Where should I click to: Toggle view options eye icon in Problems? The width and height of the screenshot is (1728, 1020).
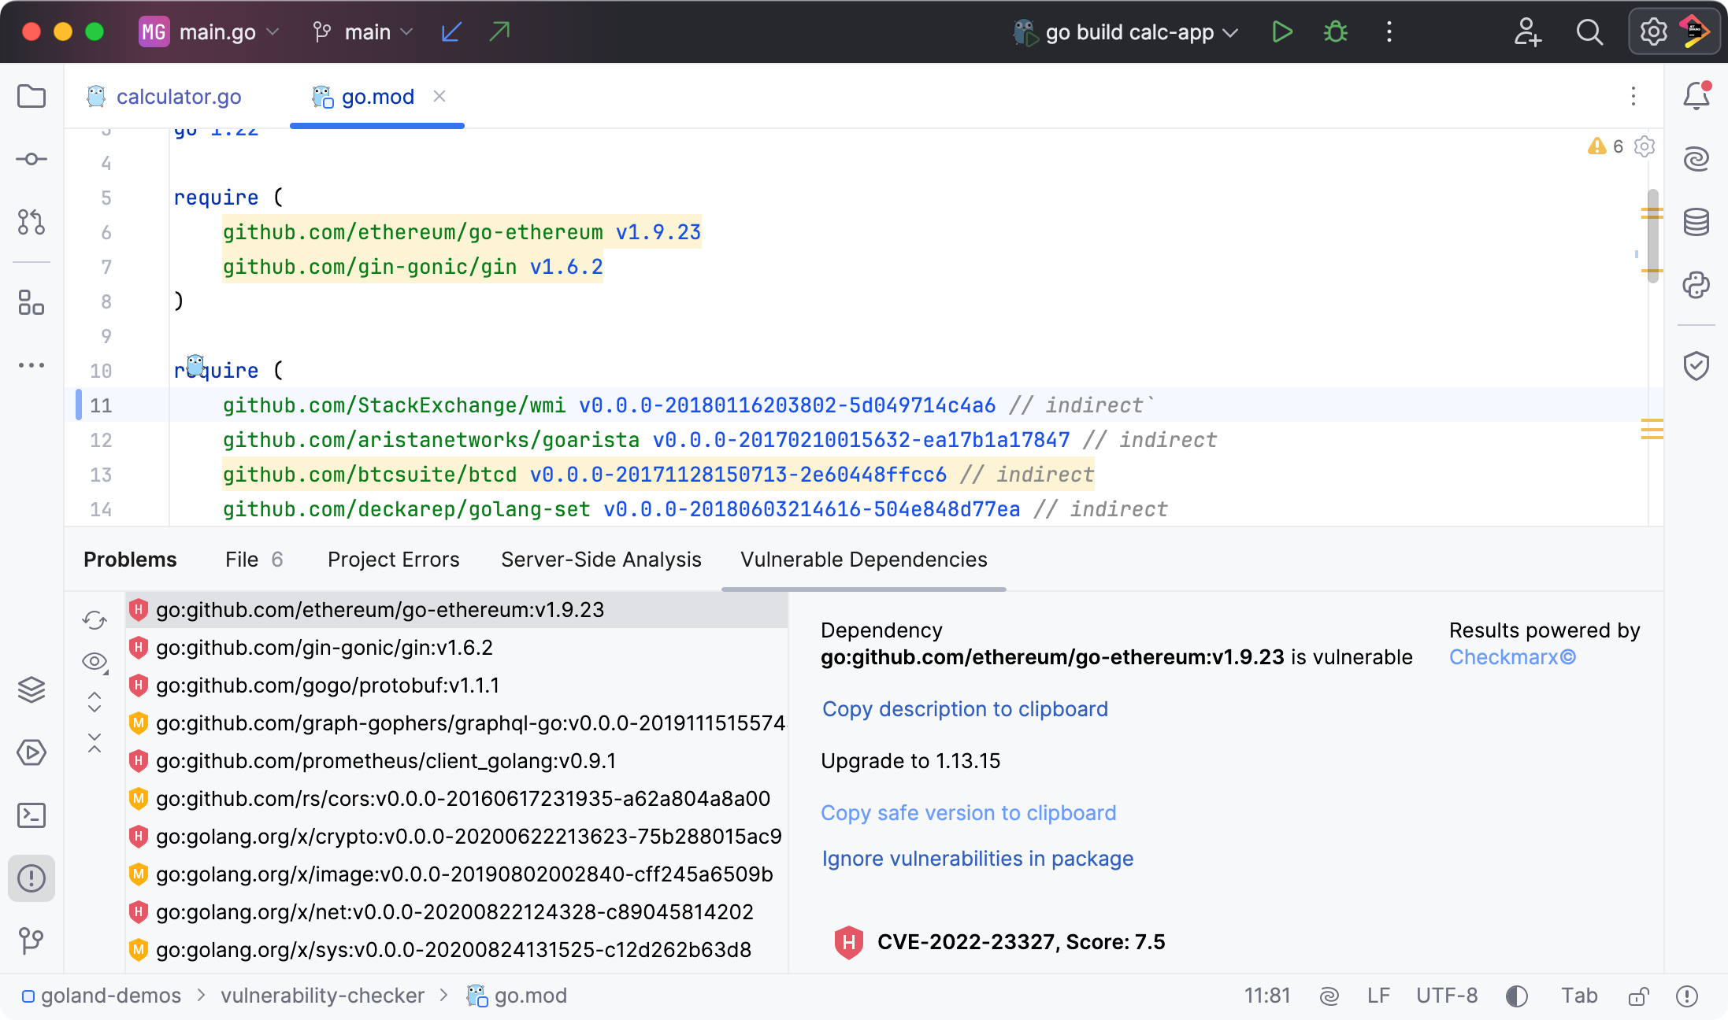95,662
